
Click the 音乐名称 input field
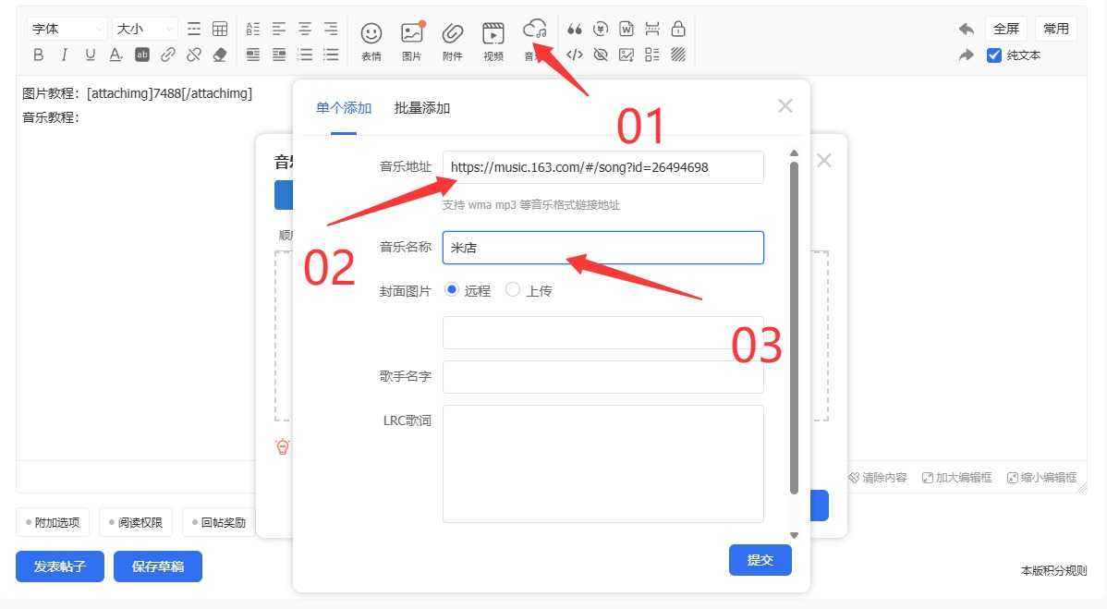click(x=602, y=248)
